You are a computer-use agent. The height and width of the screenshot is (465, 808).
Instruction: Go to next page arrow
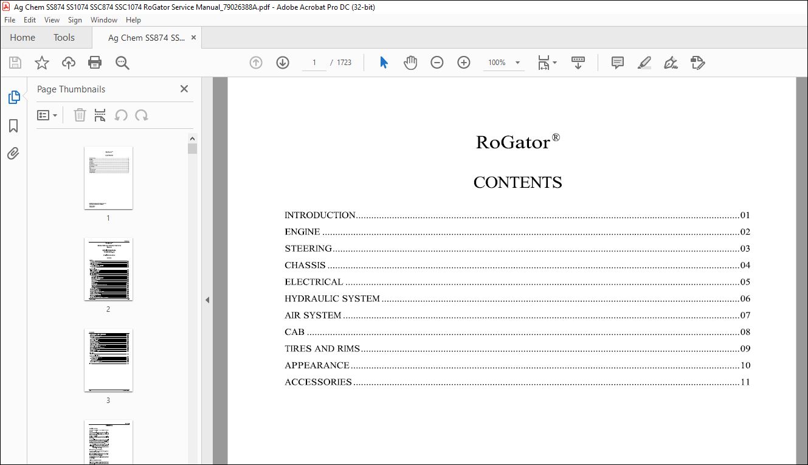[x=283, y=63]
